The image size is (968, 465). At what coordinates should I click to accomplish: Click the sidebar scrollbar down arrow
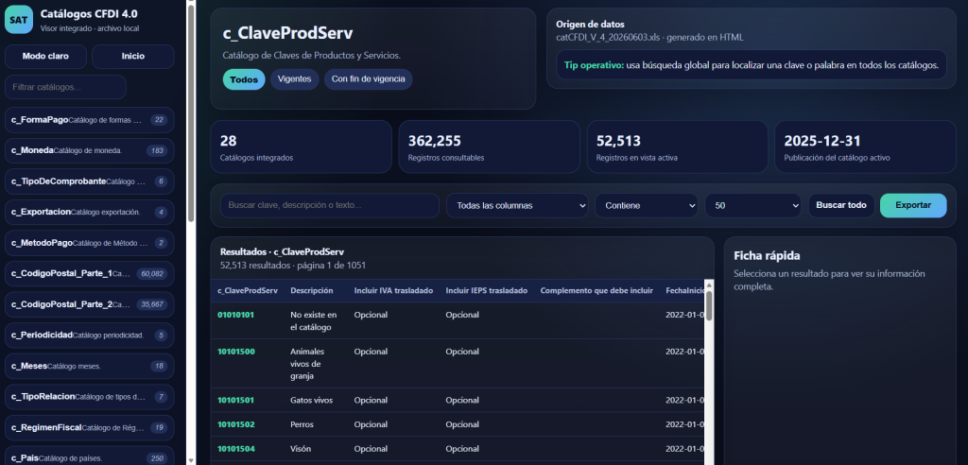pos(191,460)
